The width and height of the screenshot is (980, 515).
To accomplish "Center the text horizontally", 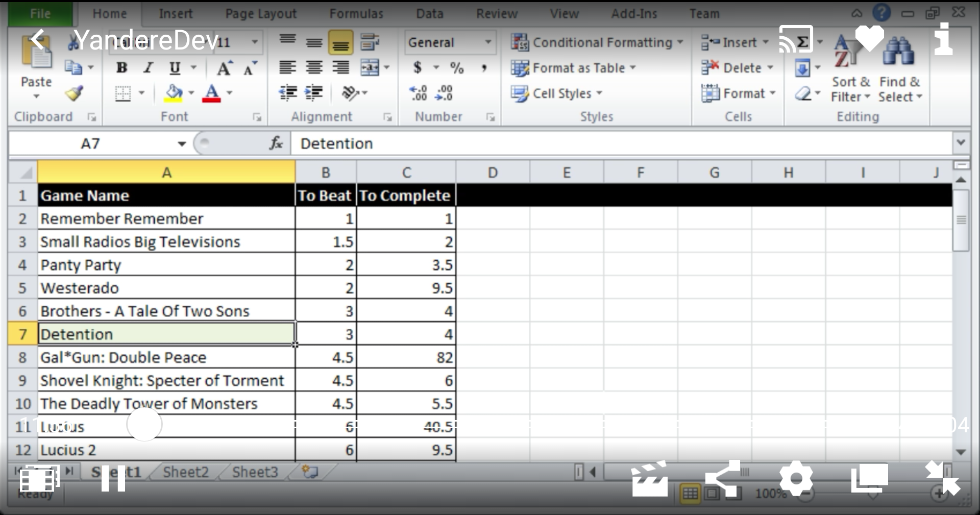I will coord(314,67).
